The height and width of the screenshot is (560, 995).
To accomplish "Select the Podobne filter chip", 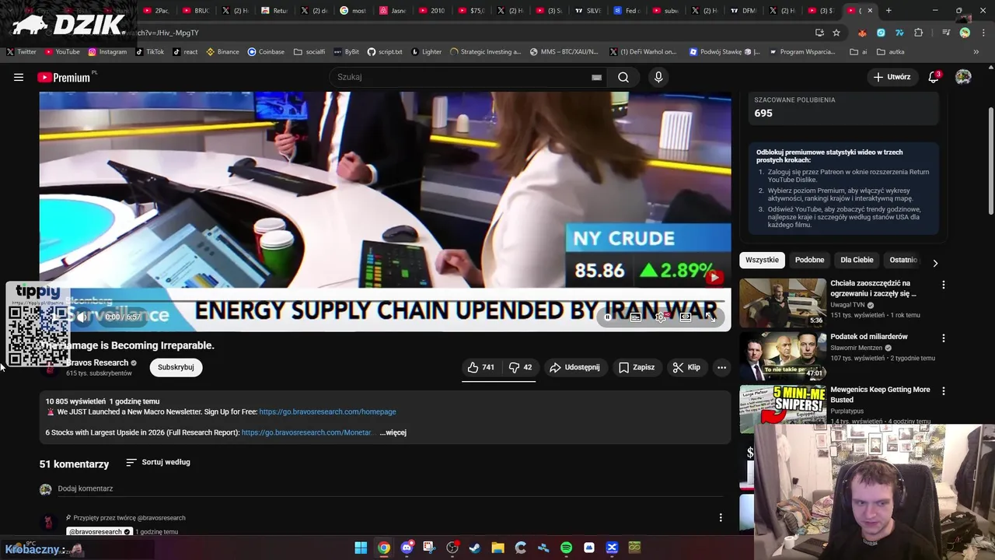I will pyautogui.click(x=809, y=260).
